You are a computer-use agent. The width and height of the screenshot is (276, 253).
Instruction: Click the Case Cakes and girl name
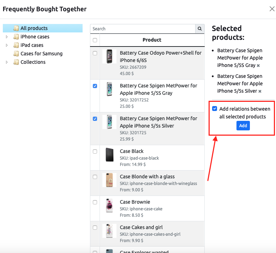(141, 227)
